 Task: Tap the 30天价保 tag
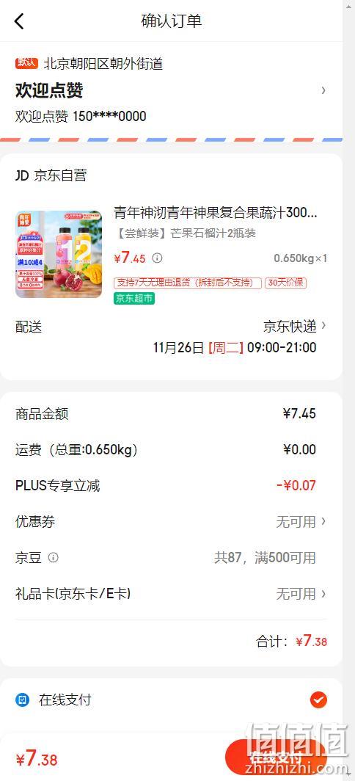[x=285, y=283]
